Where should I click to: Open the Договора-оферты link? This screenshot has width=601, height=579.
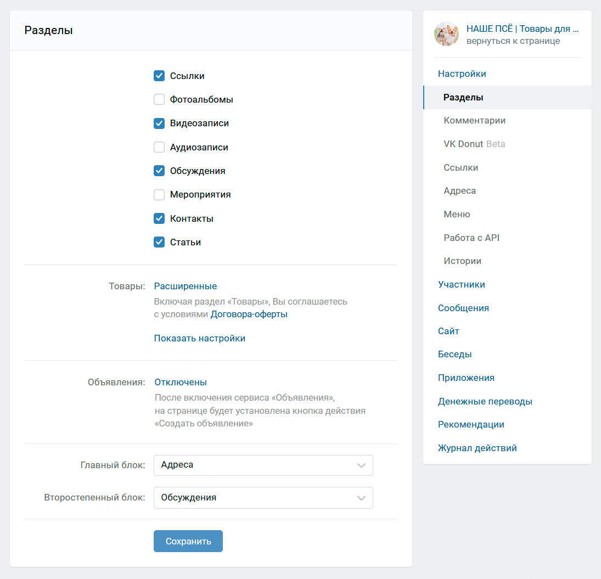click(249, 314)
